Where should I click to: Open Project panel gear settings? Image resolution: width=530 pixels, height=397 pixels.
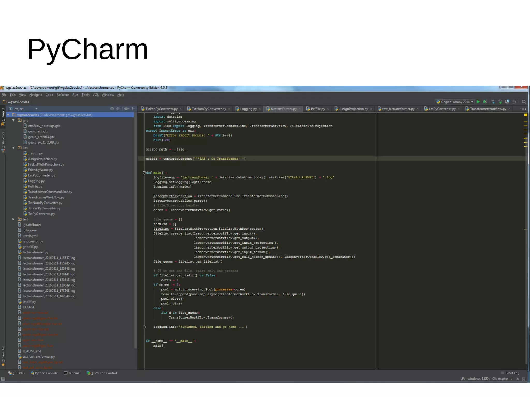[127, 109]
